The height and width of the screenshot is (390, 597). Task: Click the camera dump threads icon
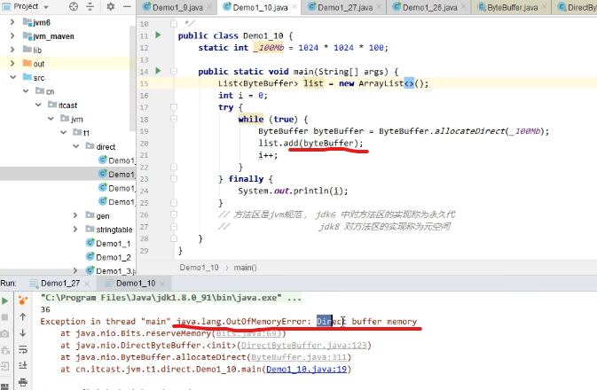coord(5,333)
